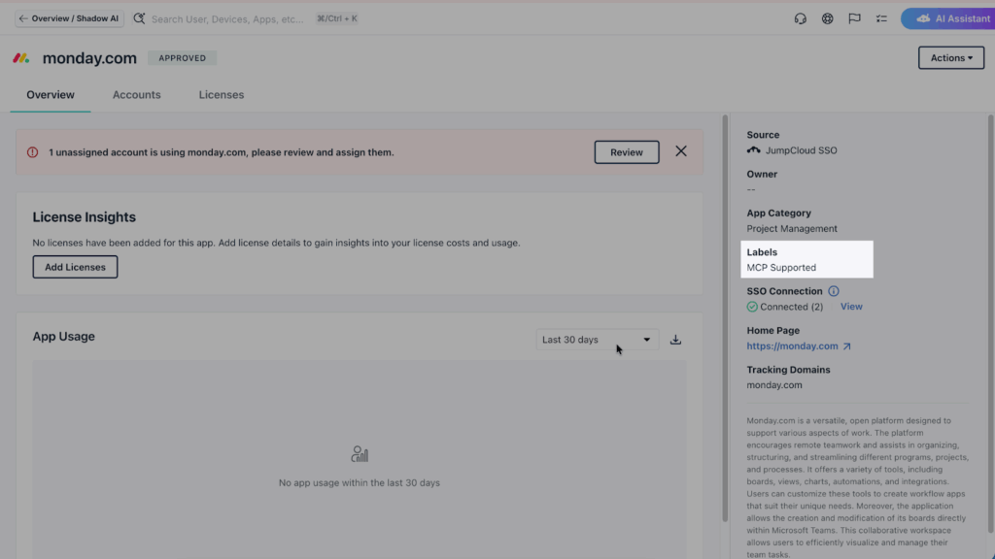Click the flag icon in header
This screenshot has width=995, height=559.
click(855, 18)
